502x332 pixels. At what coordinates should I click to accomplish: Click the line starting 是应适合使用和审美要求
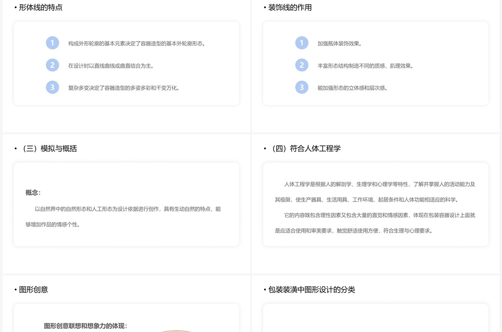point(355,231)
